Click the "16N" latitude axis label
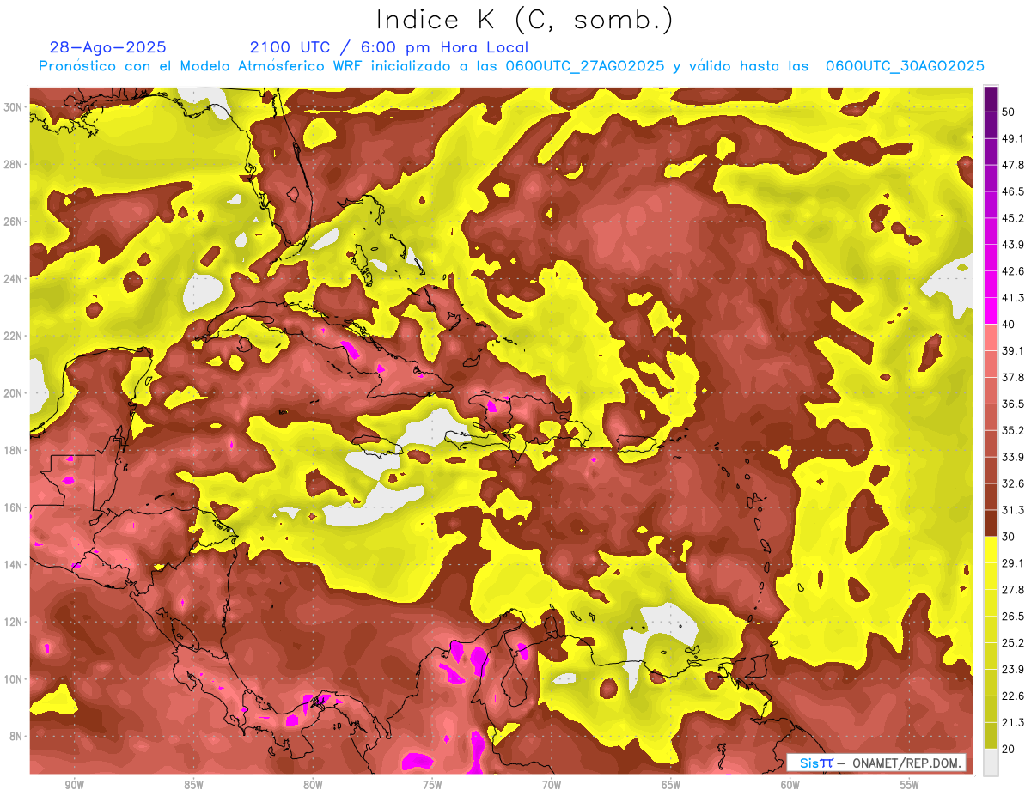Viewport: 1031px width, 796px height. pyautogui.click(x=13, y=507)
